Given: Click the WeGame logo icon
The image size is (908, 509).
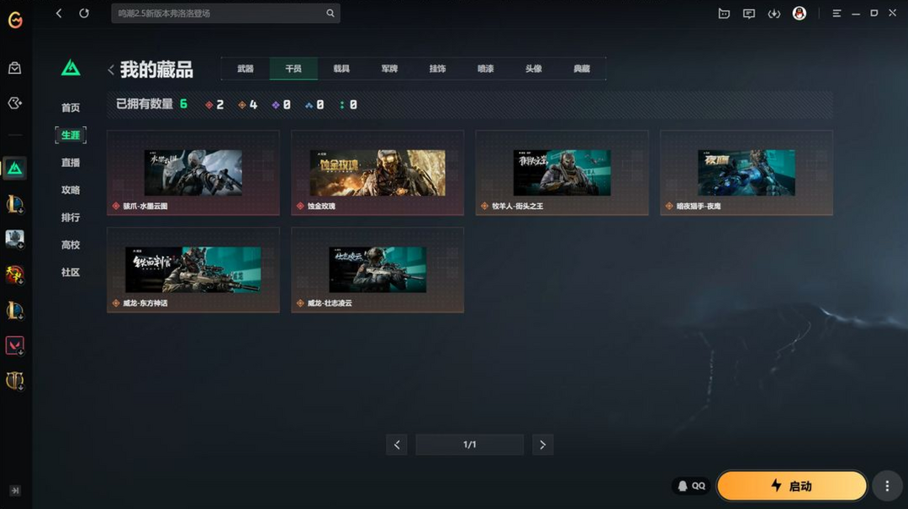Looking at the screenshot, I should (x=16, y=20).
